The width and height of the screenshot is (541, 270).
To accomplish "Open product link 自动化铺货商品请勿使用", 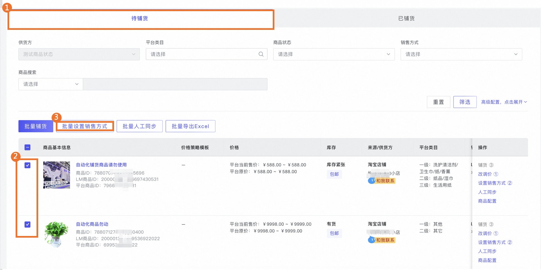I will (101, 165).
